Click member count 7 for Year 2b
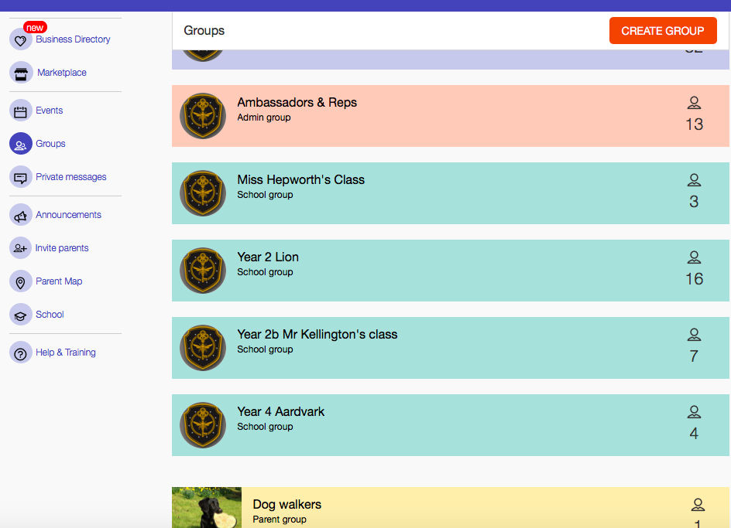This screenshot has height=528, width=731. [x=694, y=356]
